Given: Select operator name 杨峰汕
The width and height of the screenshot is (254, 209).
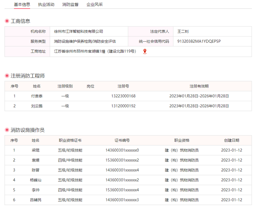Looking at the screenshot, I should [x=36, y=180].
